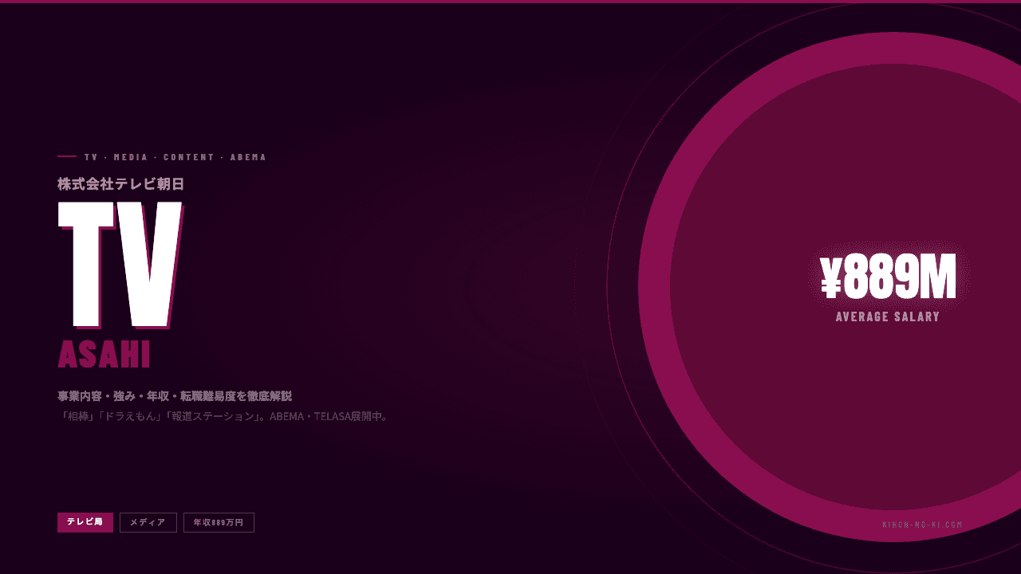This screenshot has height=574, width=1021.
Task: Click the テレビ局 tag
Action: (x=85, y=522)
